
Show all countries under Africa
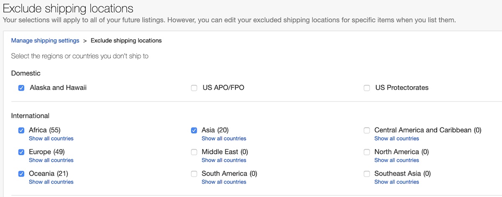coord(51,138)
